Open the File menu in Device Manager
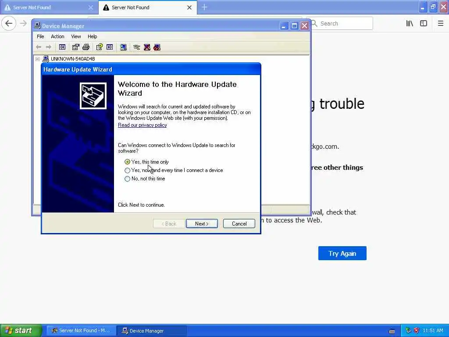 click(x=40, y=36)
